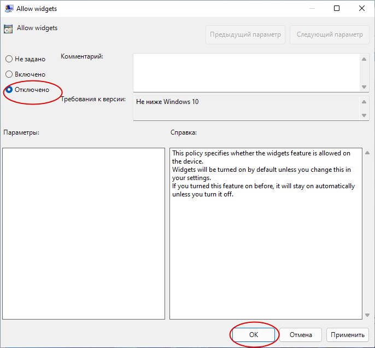Click the help text describing widgets policy
This screenshot has width=375, height=348.
263,173
